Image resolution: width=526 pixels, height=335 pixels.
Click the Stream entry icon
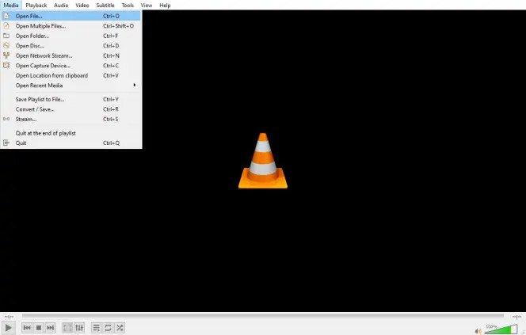point(6,119)
